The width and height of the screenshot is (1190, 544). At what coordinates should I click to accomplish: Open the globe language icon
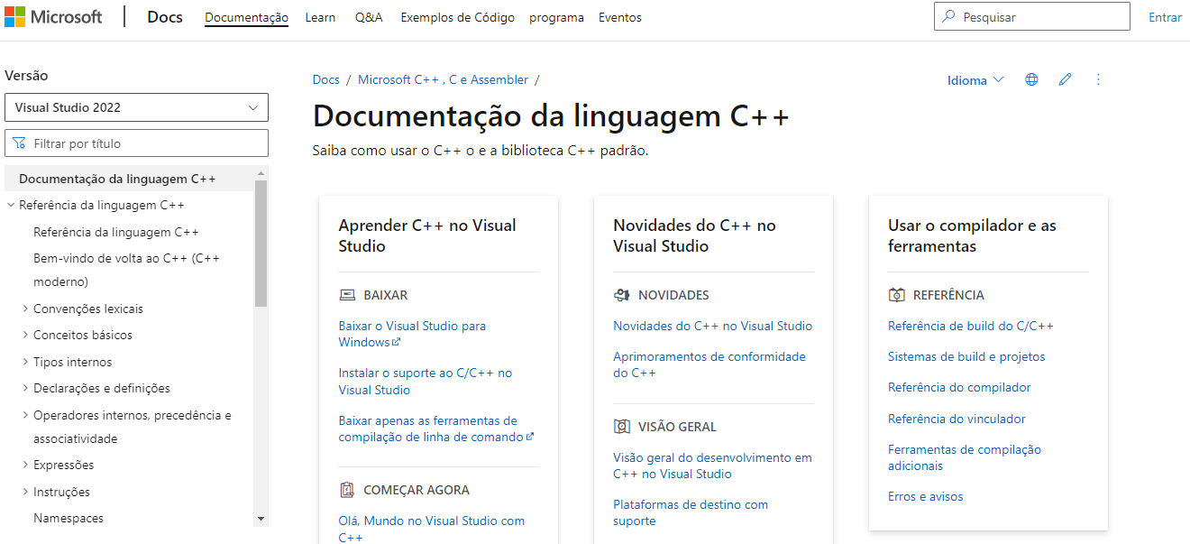[x=1031, y=79]
